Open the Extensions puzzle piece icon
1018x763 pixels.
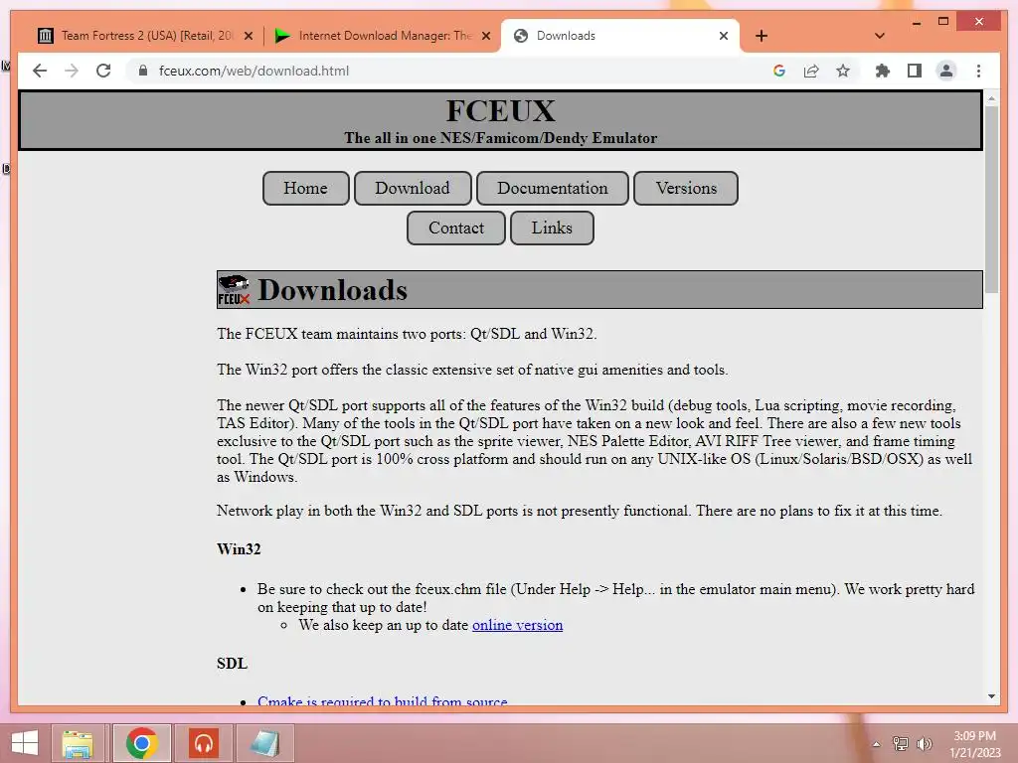click(x=883, y=71)
